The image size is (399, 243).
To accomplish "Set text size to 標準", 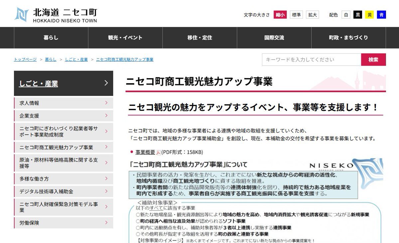I will [296, 15].
